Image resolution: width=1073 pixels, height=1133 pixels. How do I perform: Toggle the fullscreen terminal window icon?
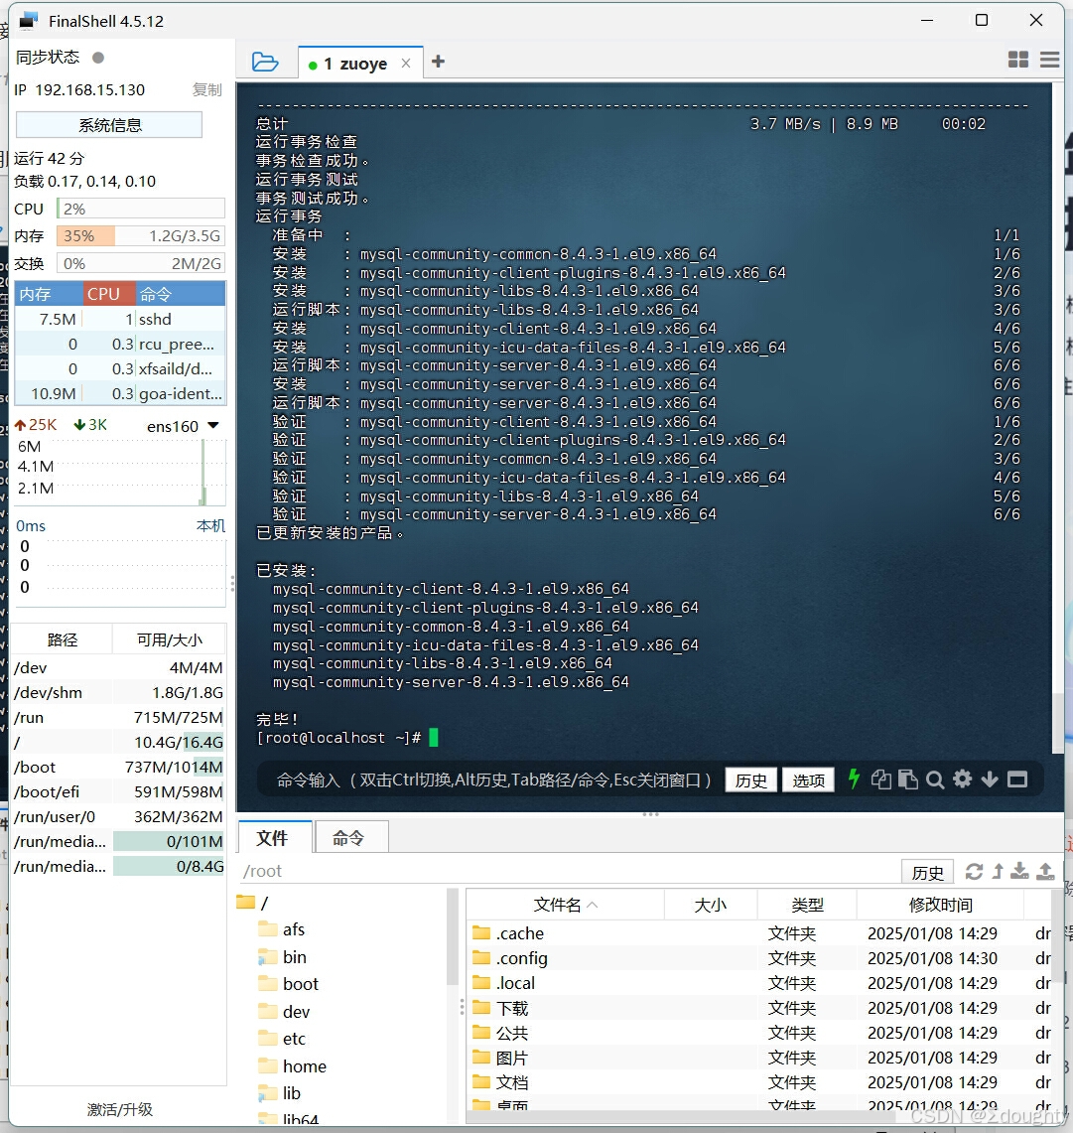1017,779
